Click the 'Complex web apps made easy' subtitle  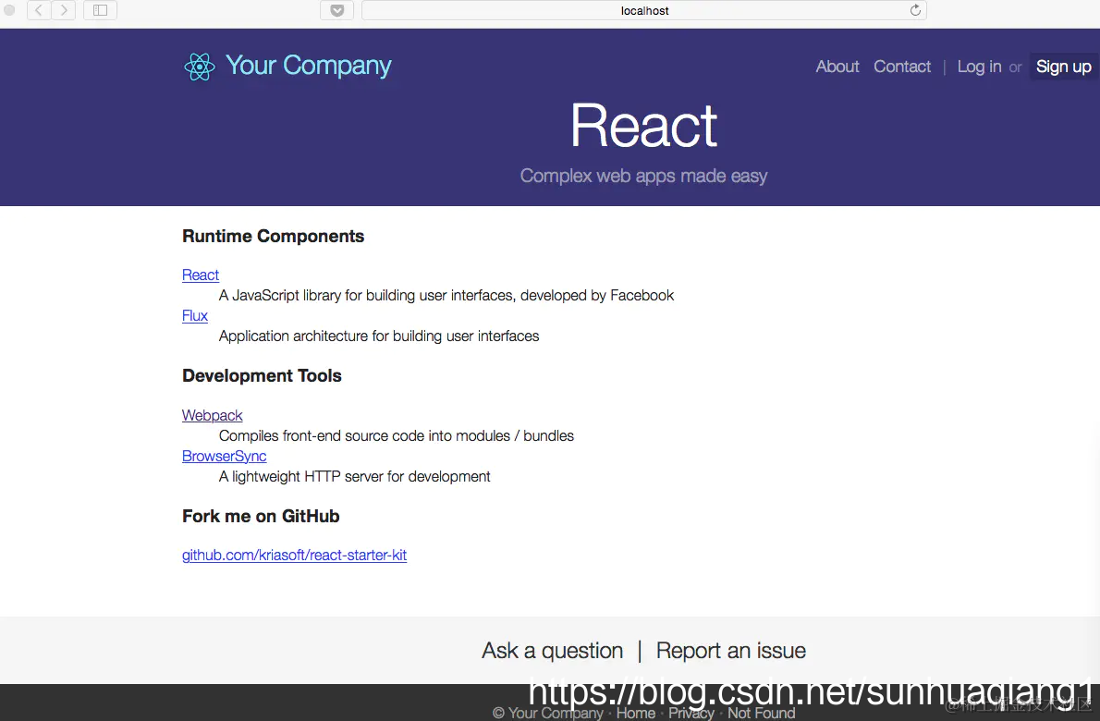[644, 176]
